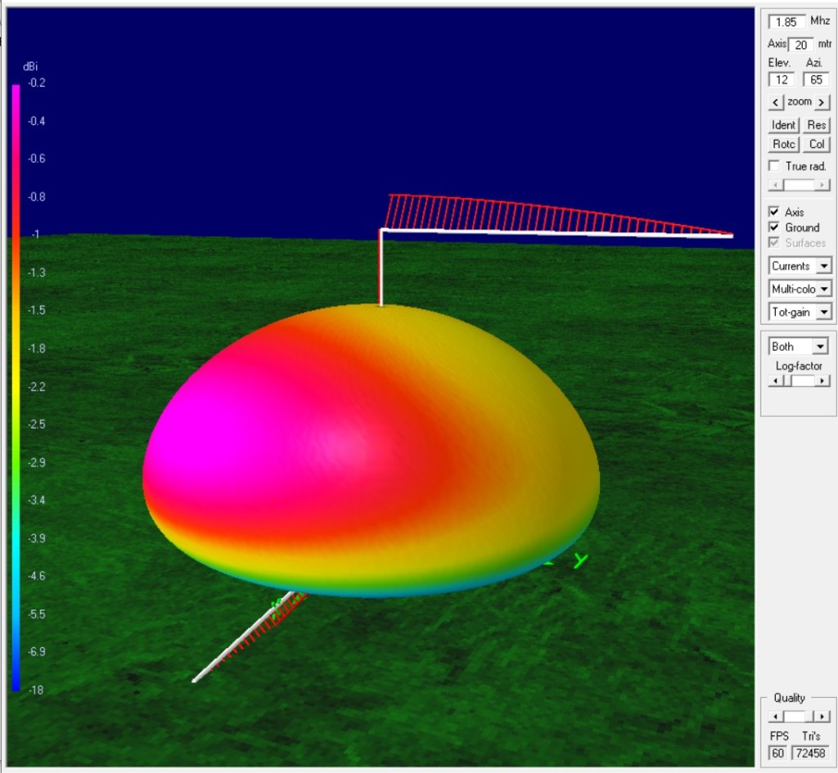Viewport: 838px width, 773px height.
Task: Uncheck the Axis checkbox
Action: coord(774,212)
